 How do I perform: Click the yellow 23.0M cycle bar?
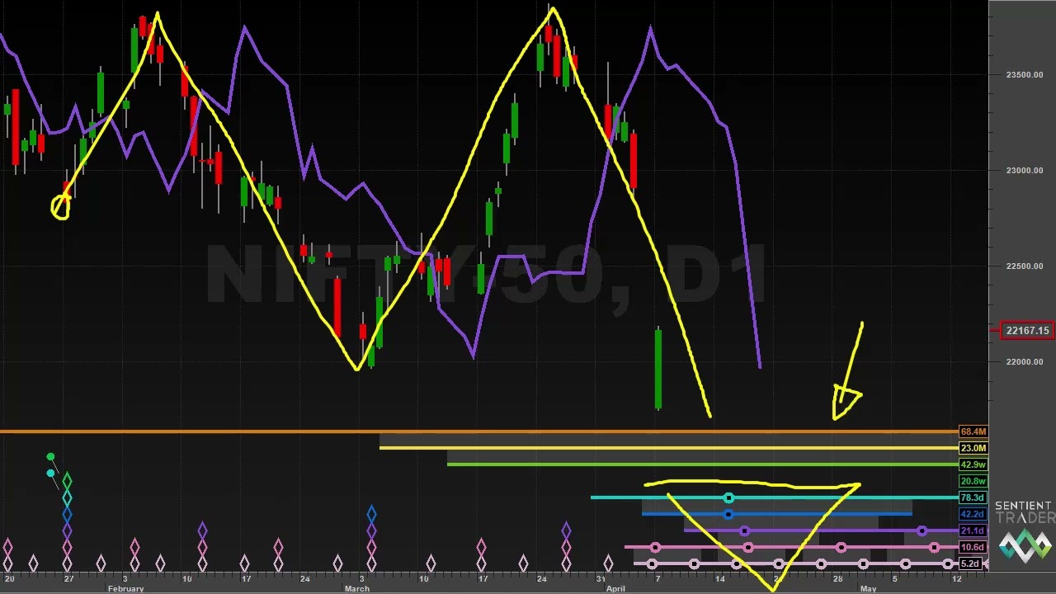668,448
